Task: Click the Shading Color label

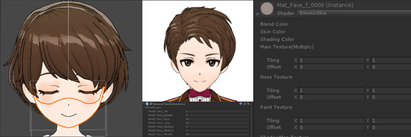Action: click(277, 39)
